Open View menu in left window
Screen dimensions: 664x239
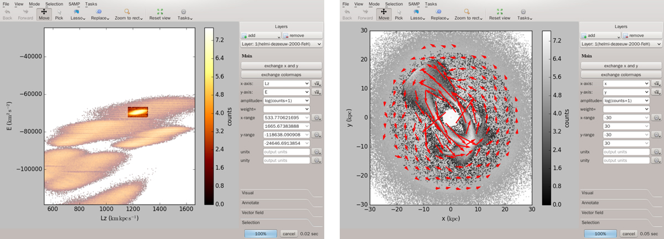point(19,4)
